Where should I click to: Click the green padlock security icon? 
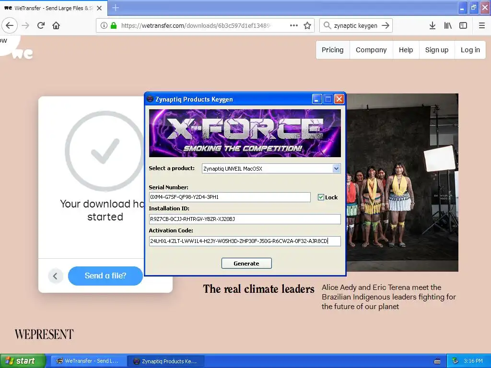point(114,26)
